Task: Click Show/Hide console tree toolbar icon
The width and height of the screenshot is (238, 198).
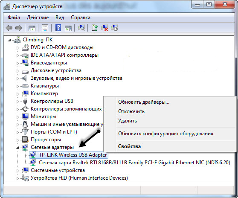Action: (32, 28)
